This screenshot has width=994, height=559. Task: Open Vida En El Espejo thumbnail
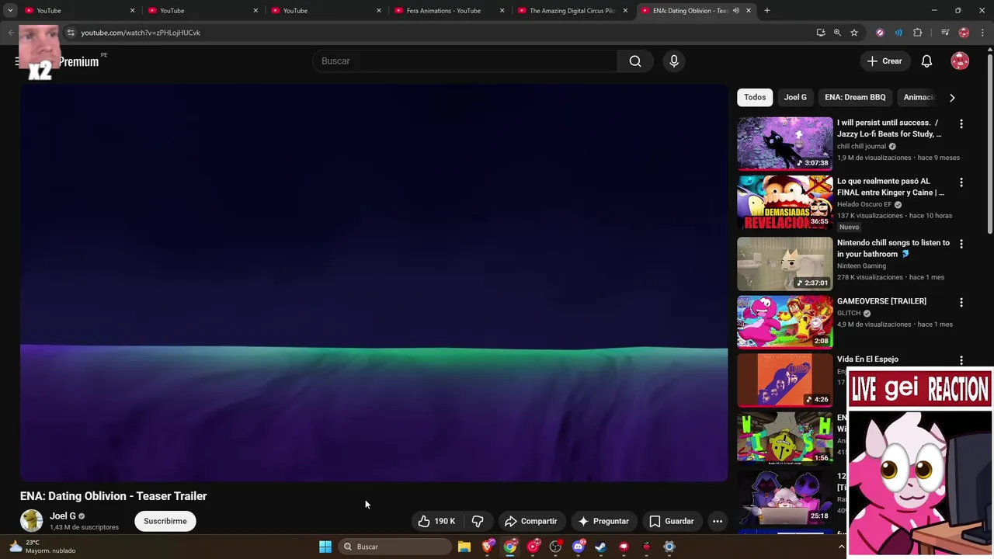(784, 380)
